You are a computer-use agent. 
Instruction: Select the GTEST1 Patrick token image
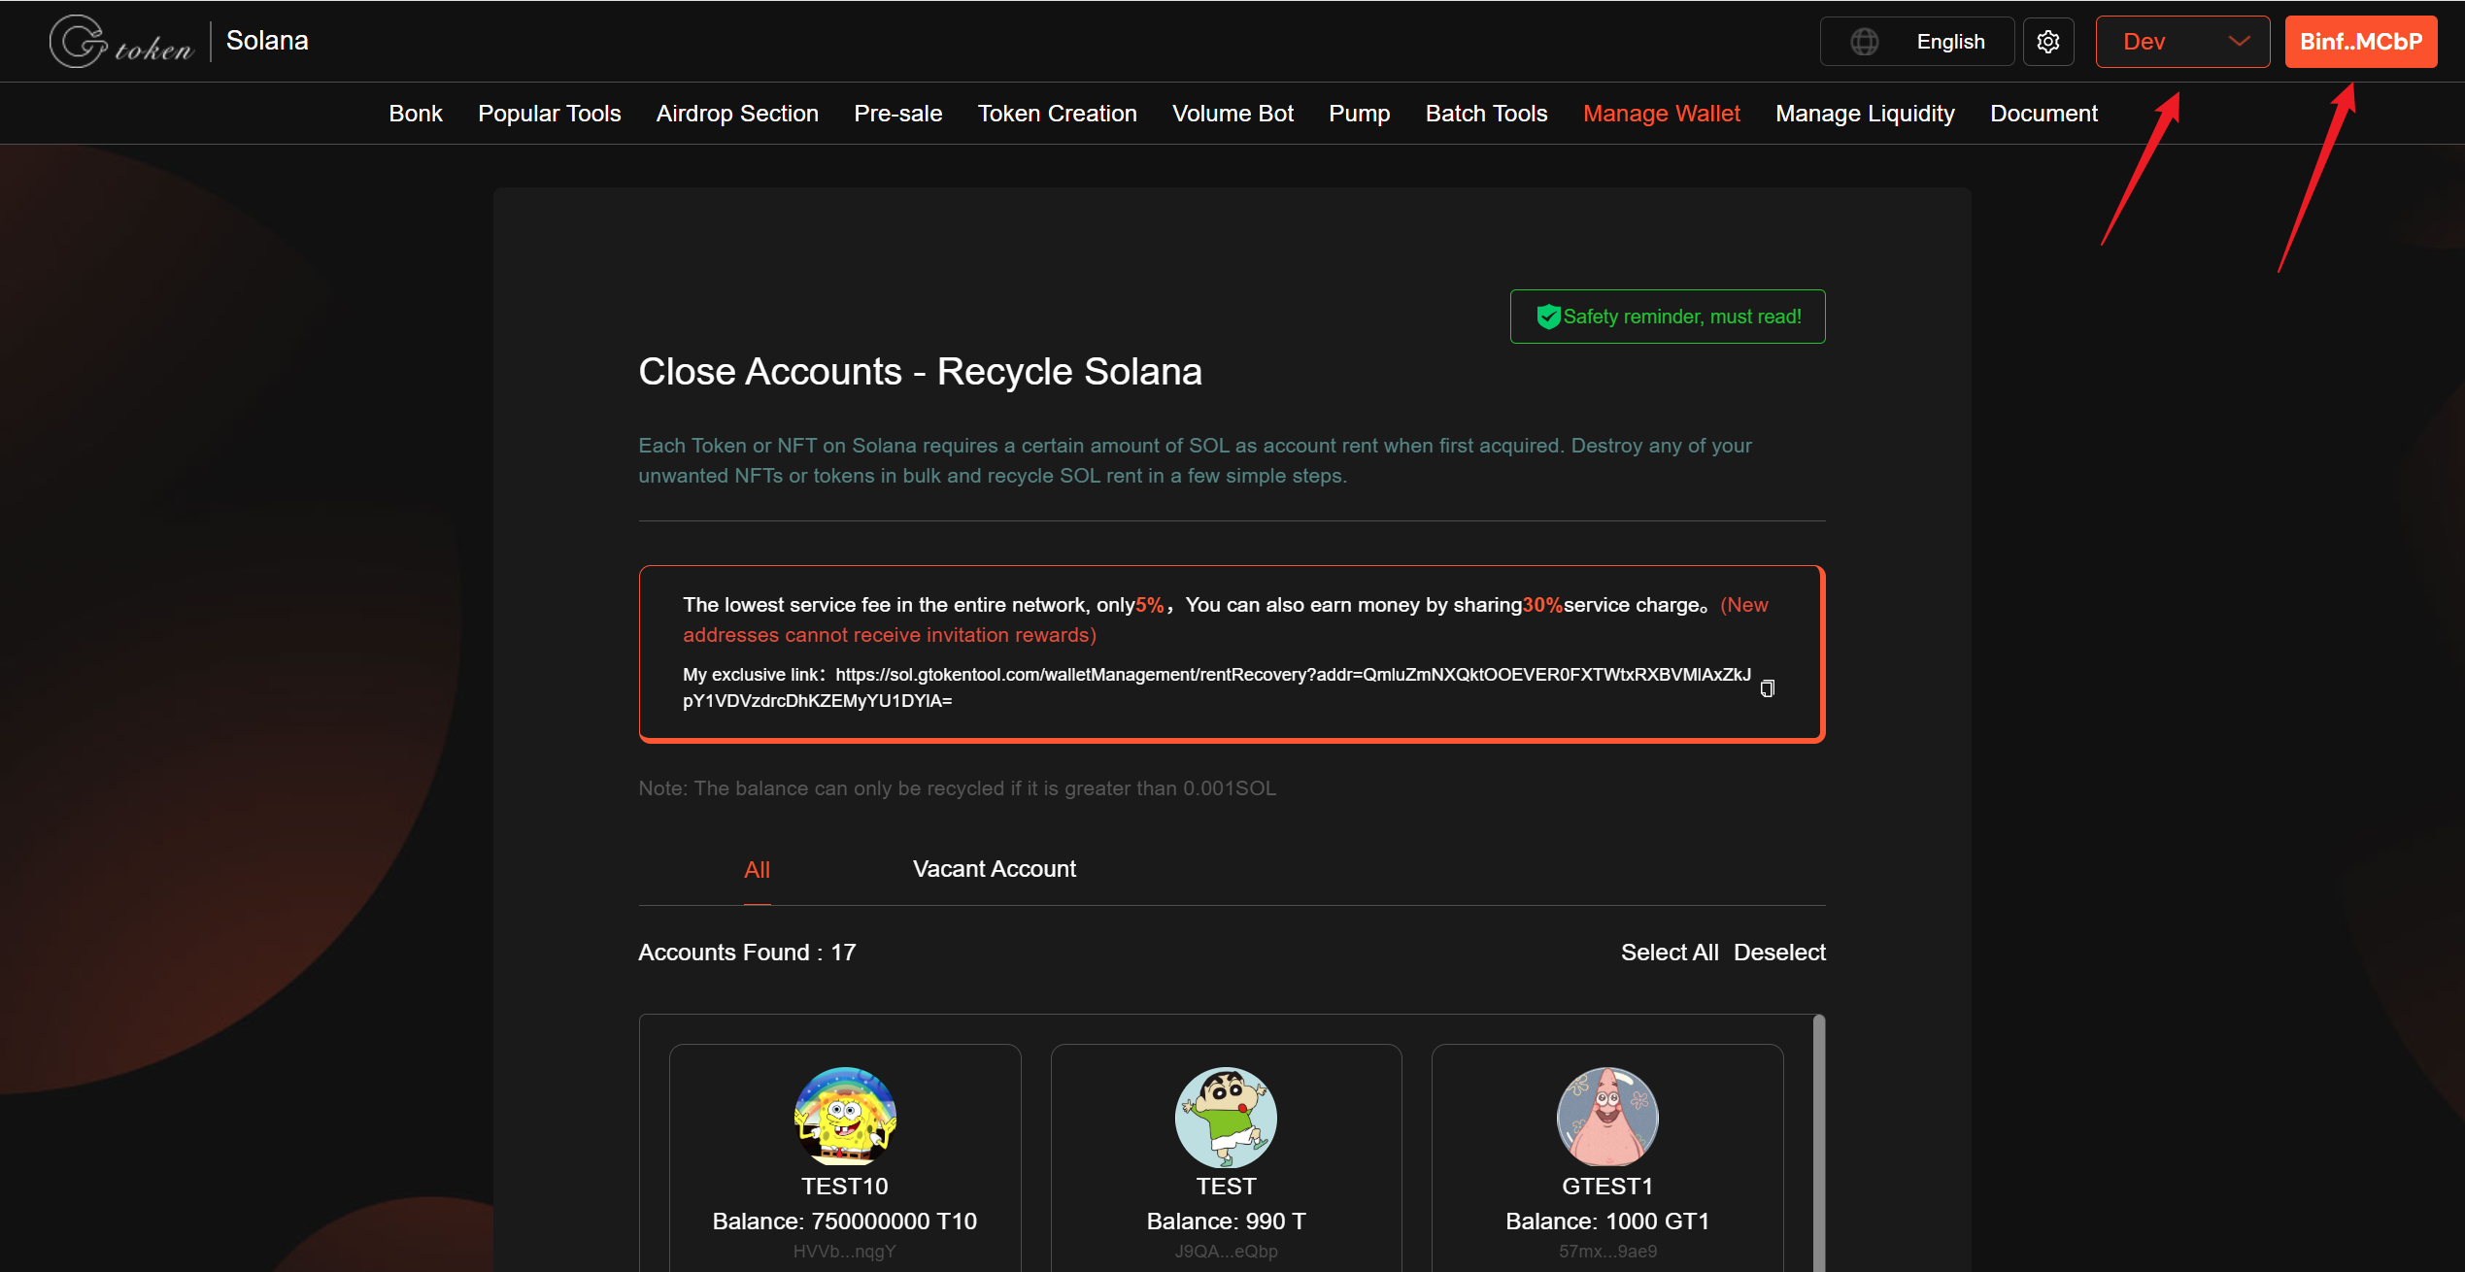tap(1607, 1117)
